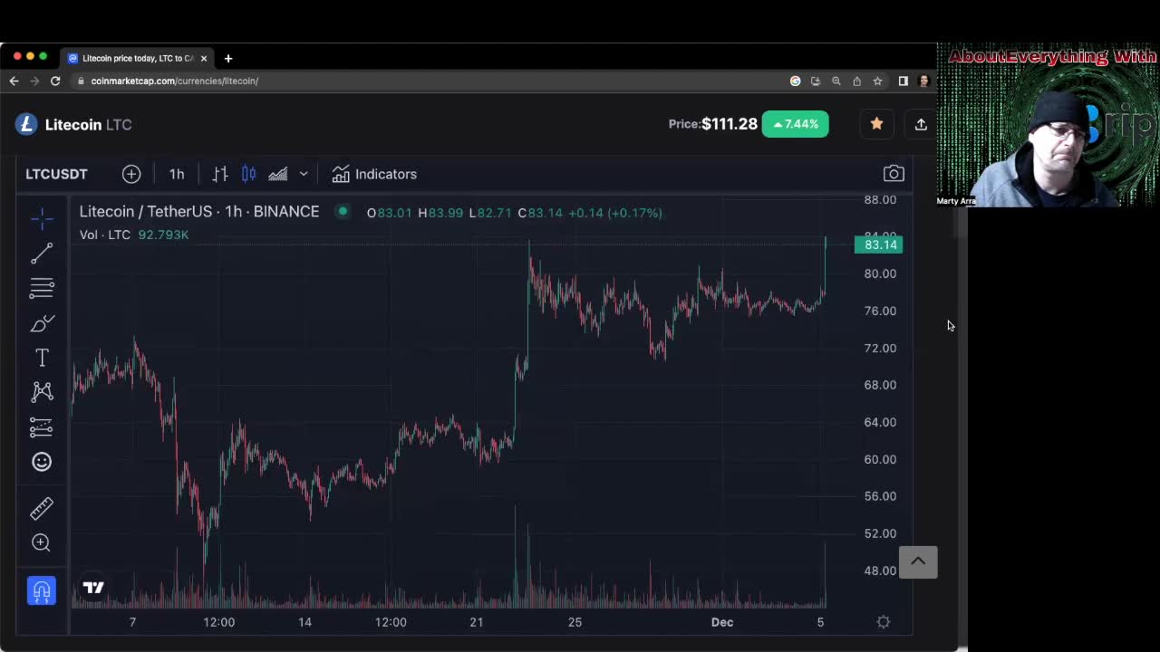Screen dimensions: 1160x652
Task: Share Litecoin page using upload icon
Action: 921,124
